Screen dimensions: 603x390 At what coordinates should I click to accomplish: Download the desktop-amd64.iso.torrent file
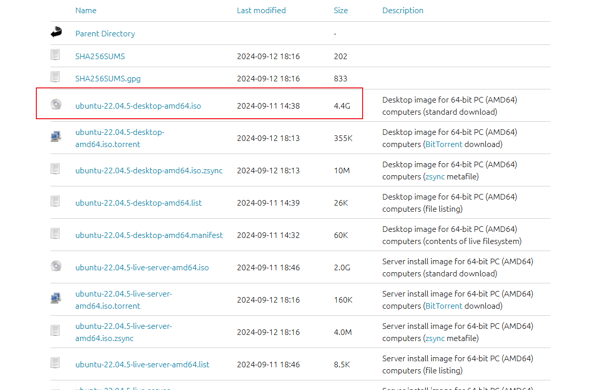120,138
